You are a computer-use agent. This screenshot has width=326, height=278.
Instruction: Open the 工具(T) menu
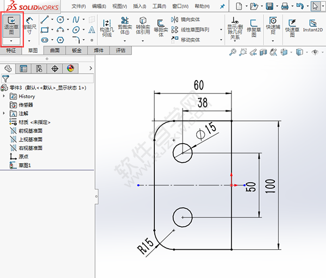click(159, 7)
